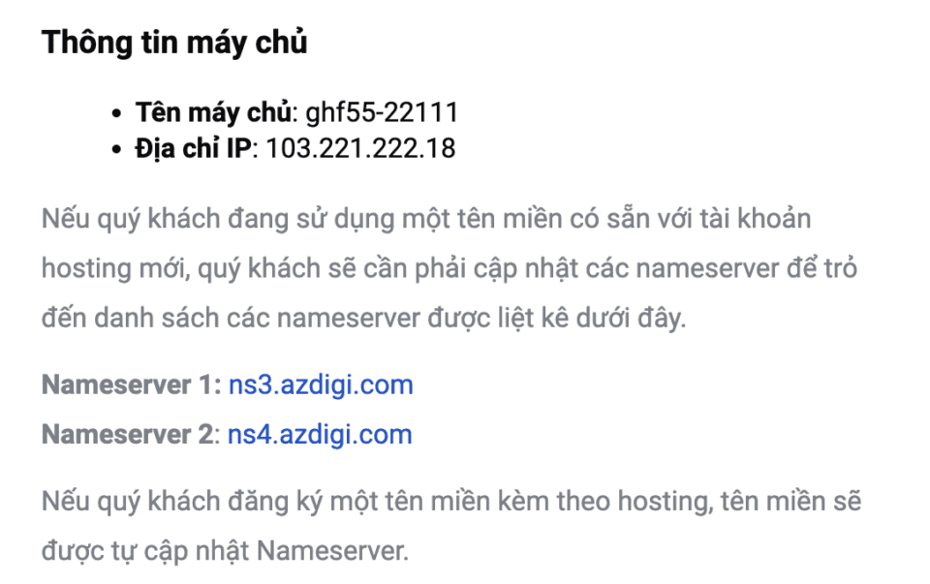This screenshot has width=930, height=584.
Task: Click the line 'được tự cập nhật Nameserver.'
Action: pyautogui.click(x=226, y=551)
